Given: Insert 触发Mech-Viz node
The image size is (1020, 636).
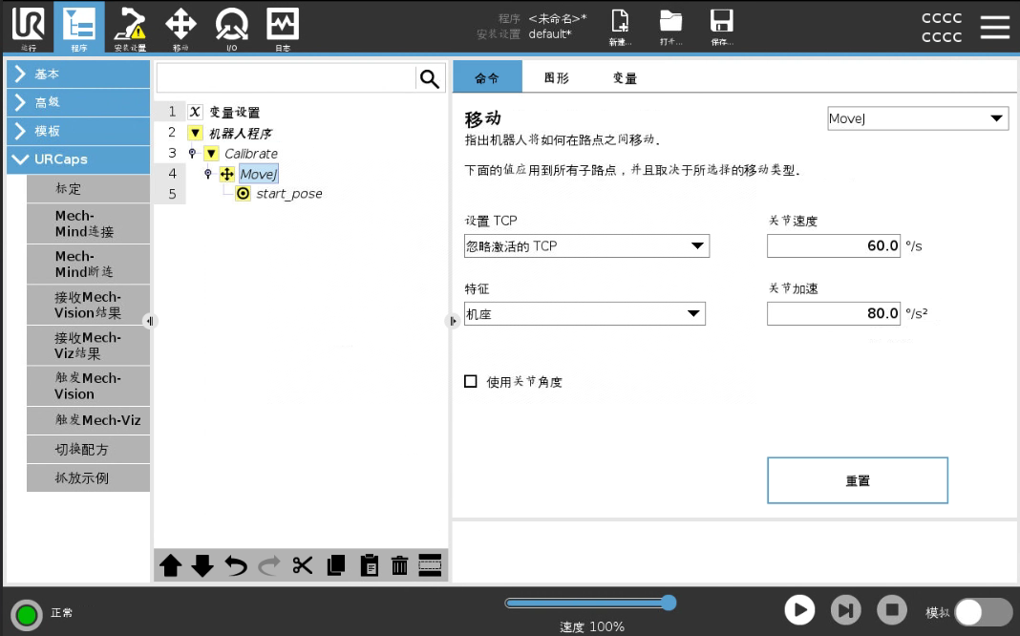Looking at the screenshot, I should pos(89,420).
